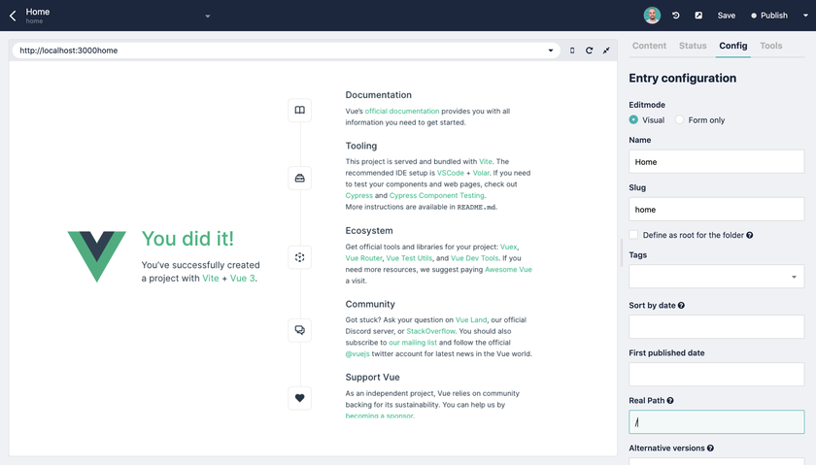Viewport: 816px width, 465px height.
Task: Switch to the Tools tab
Action: [x=770, y=46]
